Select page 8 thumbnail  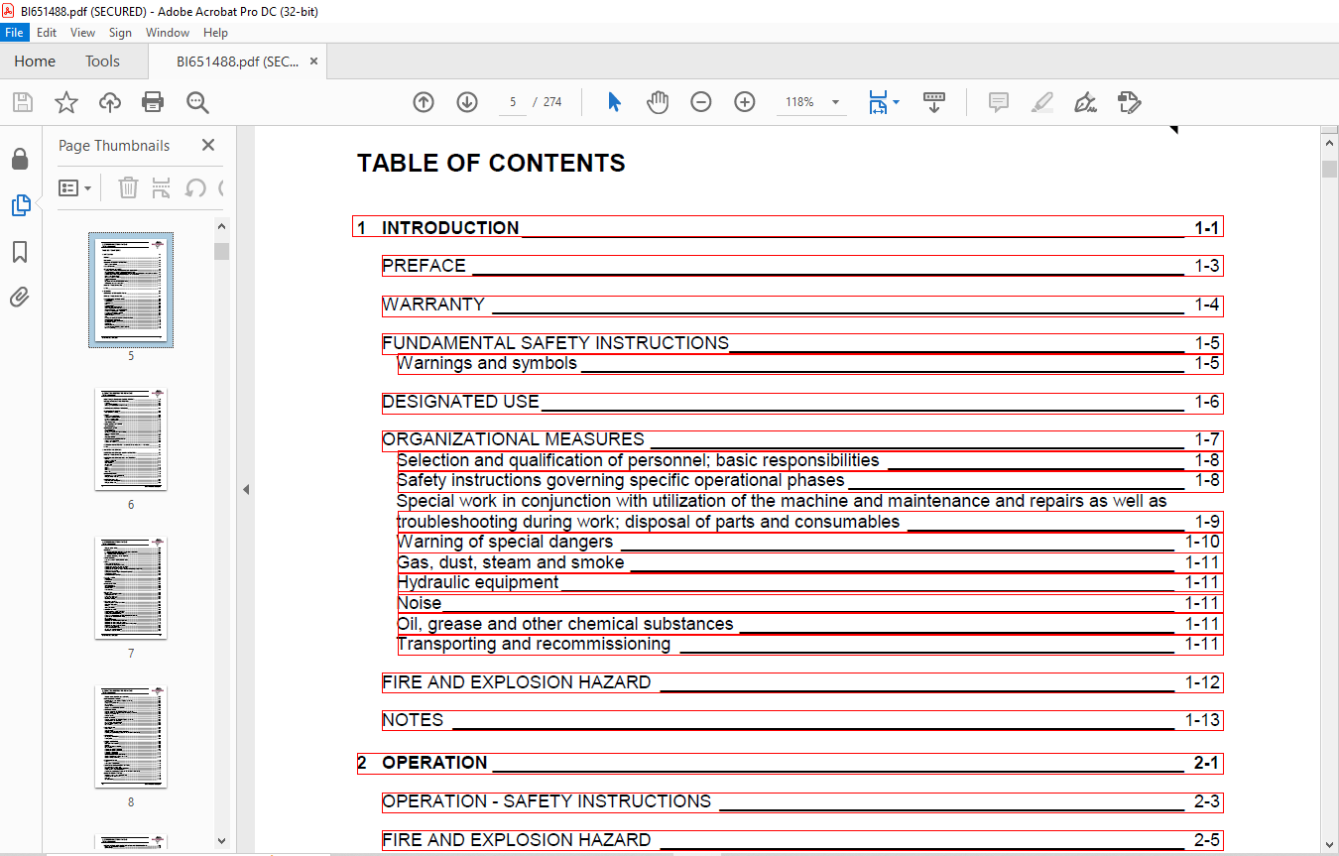point(131,737)
